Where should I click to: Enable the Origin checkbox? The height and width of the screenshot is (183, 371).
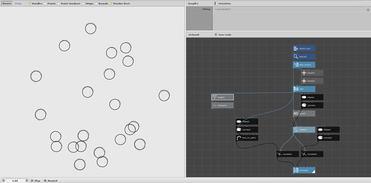(83, 4)
